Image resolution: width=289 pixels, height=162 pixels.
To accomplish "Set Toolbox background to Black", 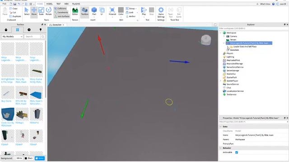I will pos(28,158).
